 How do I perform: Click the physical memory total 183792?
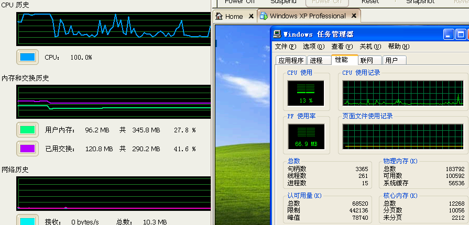click(x=455, y=169)
